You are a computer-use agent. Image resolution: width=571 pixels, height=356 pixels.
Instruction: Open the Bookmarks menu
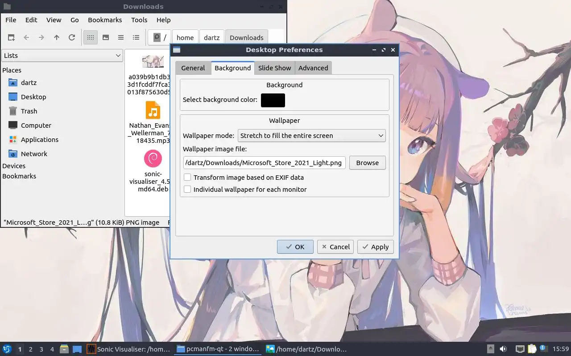pyautogui.click(x=105, y=20)
